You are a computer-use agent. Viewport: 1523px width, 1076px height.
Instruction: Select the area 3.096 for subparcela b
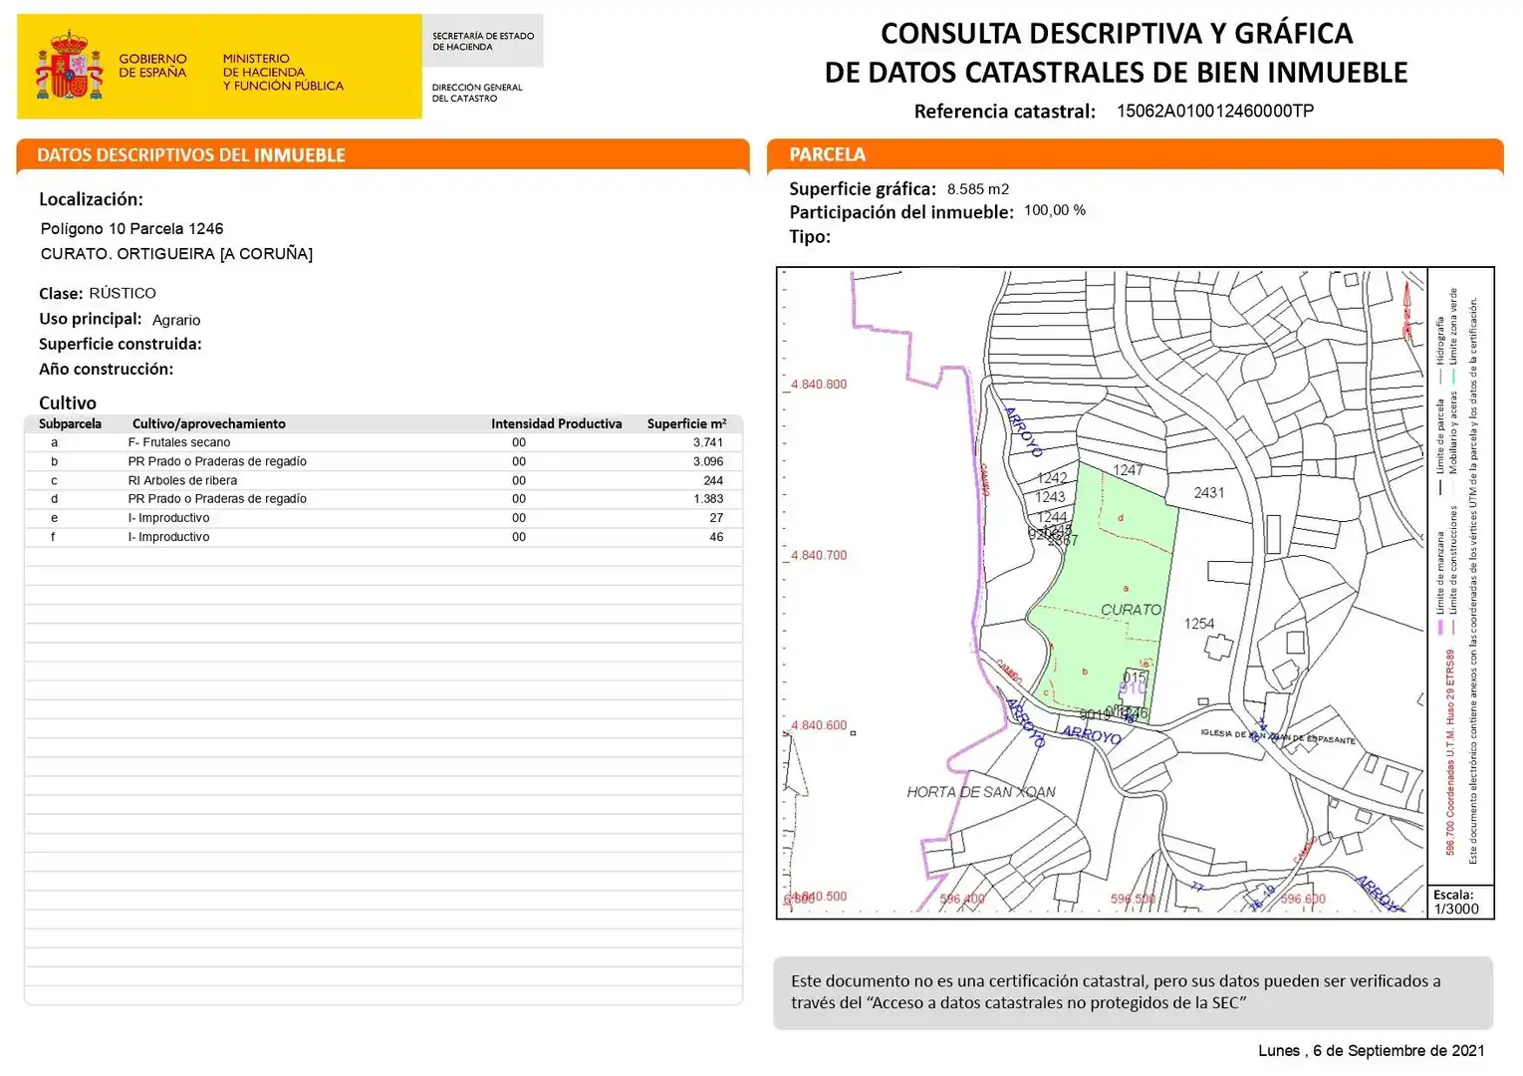click(x=708, y=461)
